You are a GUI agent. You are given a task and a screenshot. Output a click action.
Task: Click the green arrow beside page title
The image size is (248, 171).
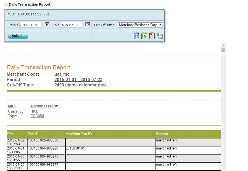pos(6,5)
